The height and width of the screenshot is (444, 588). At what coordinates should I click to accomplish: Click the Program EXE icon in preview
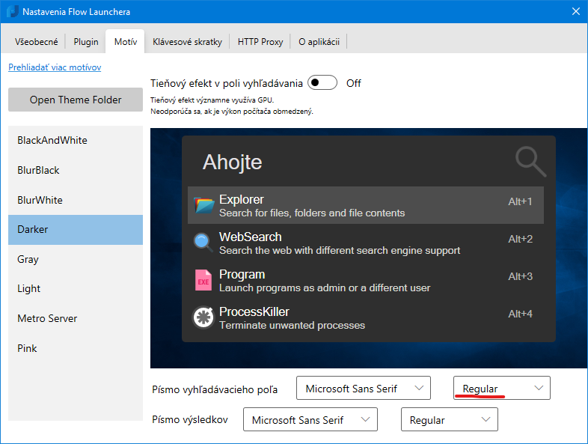(x=203, y=280)
